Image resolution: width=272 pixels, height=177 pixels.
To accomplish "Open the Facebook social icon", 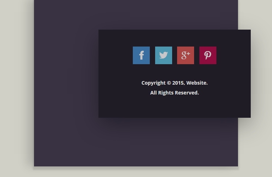I will (x=141, y=55).
